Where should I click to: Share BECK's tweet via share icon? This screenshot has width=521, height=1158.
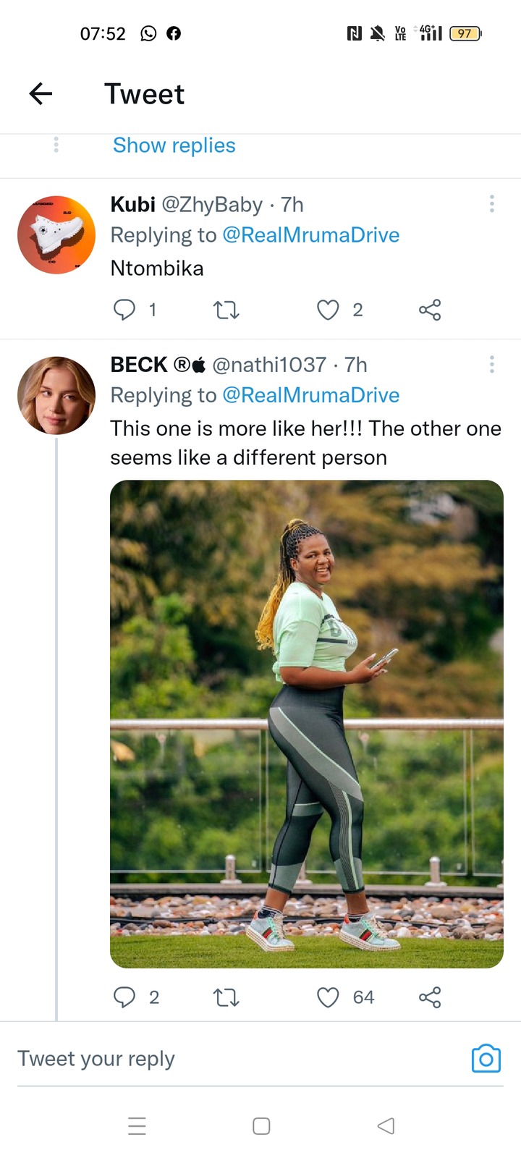[430, 997]
